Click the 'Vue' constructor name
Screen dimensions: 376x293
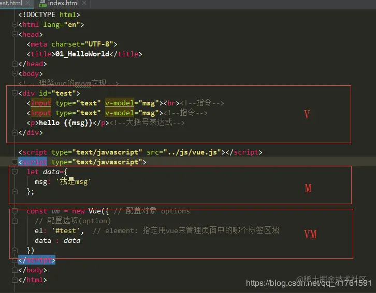pos(94,211)
